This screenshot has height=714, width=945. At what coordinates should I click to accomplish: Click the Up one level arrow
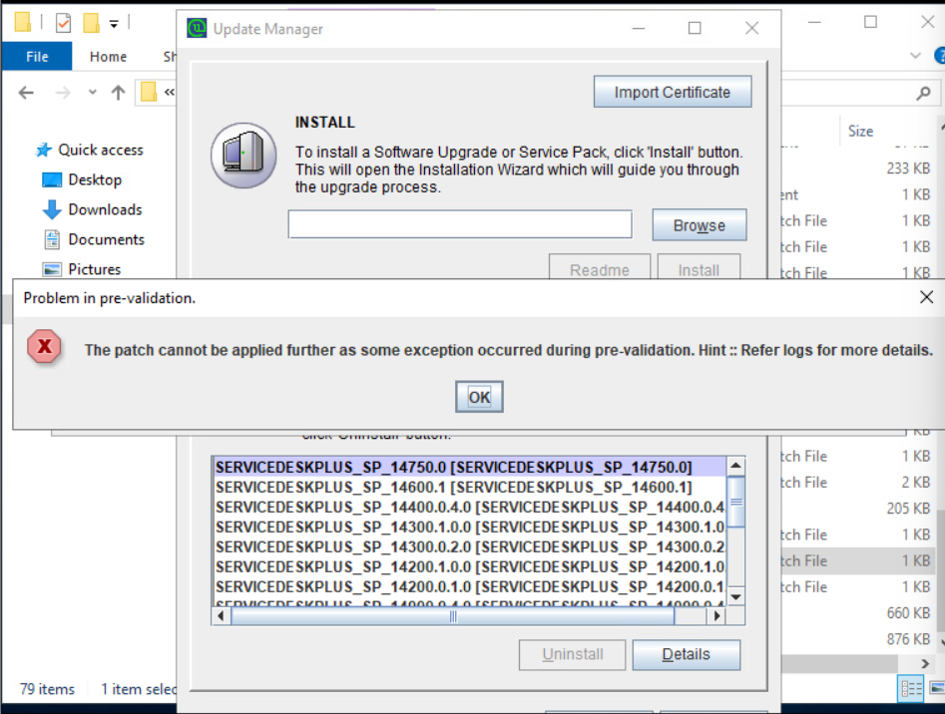click(118, 93)
